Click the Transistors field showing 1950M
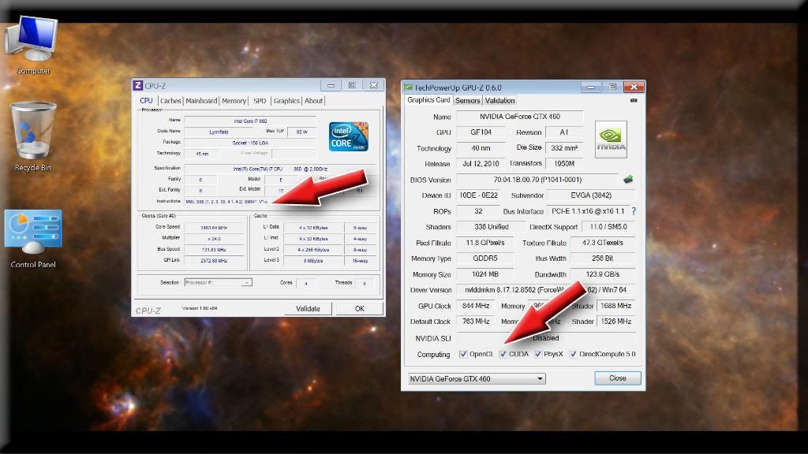 tap(563, 164)
